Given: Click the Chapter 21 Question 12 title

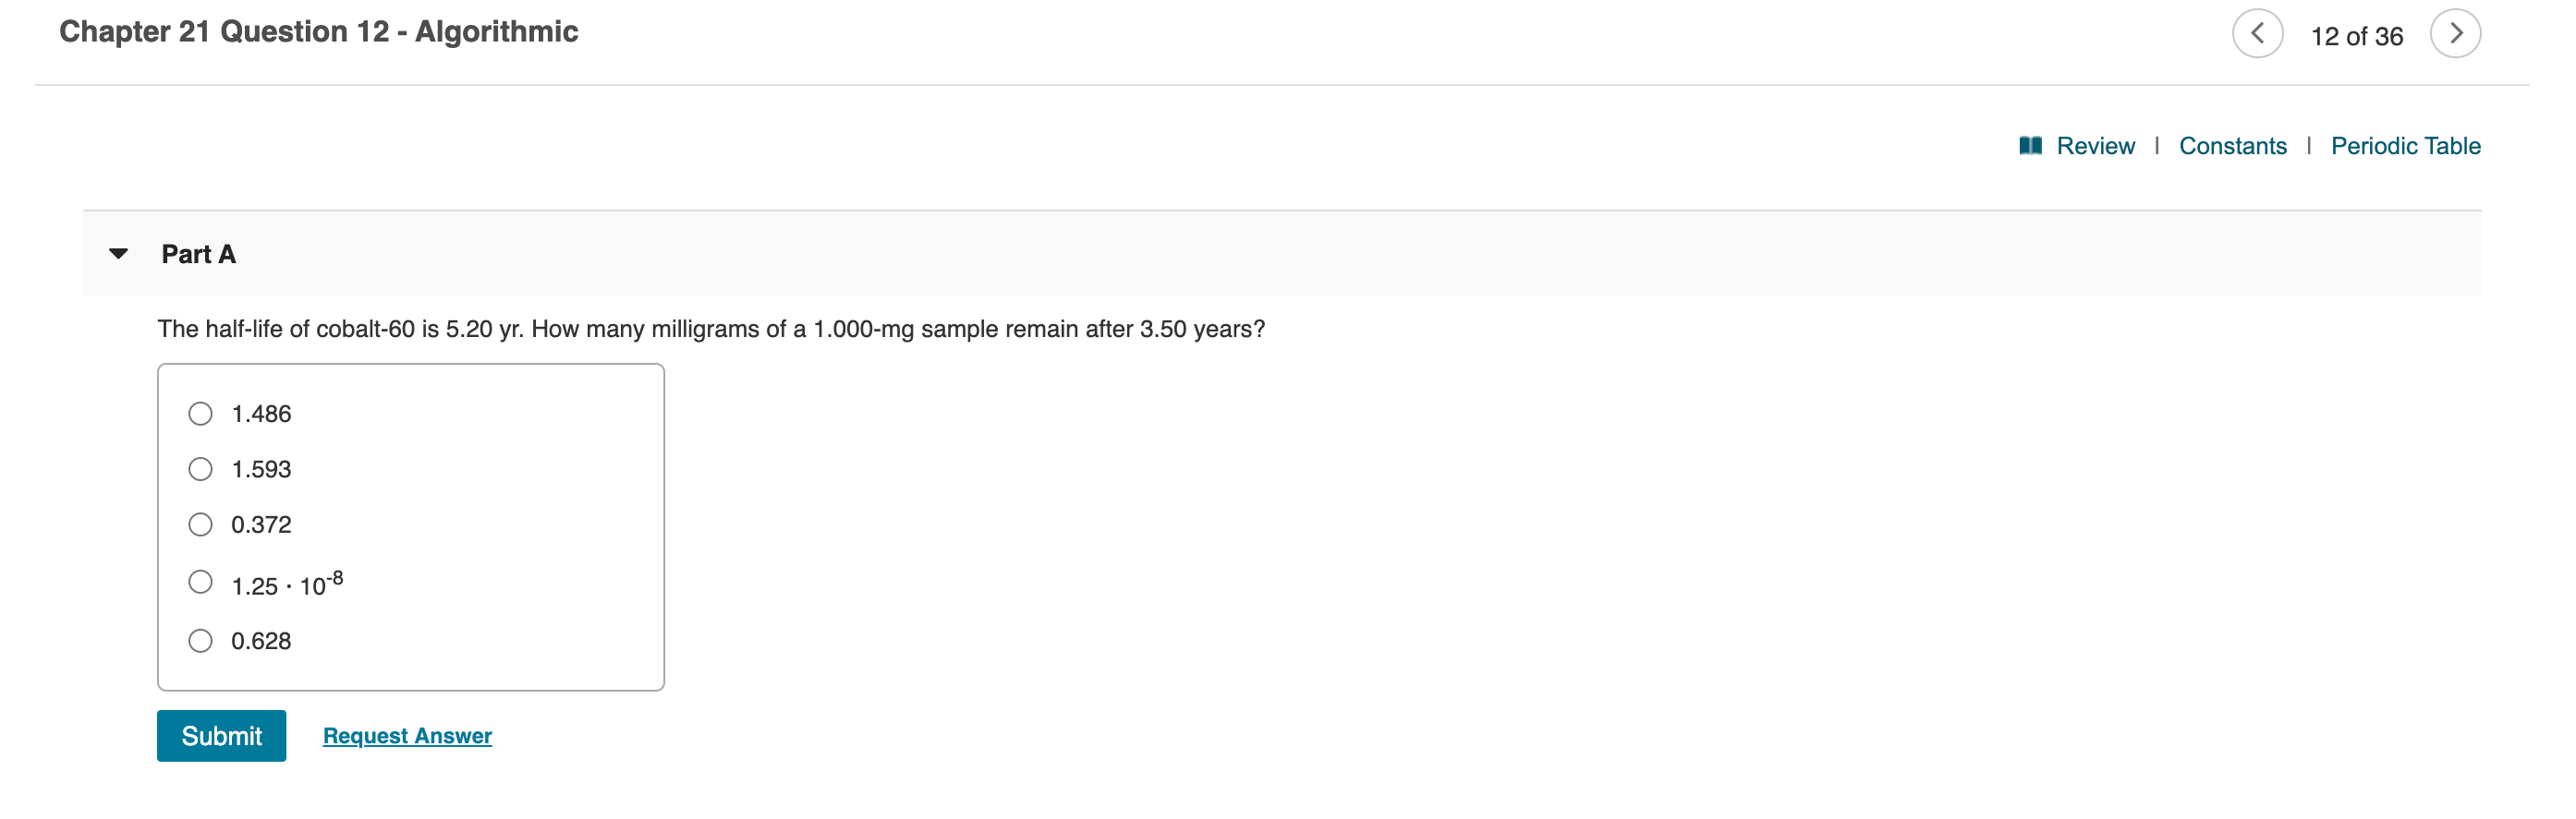Looking at the screenshot, I should [x=318, y=31].
